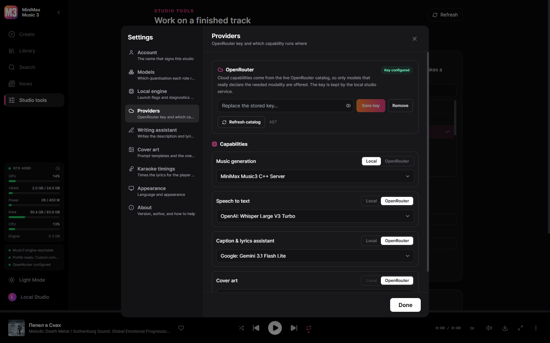This screenshot has height=343, width=550.
Task: Expand the Gemini 3.1 Flash Lite dropdown
Action: click(x=315, y=256)
